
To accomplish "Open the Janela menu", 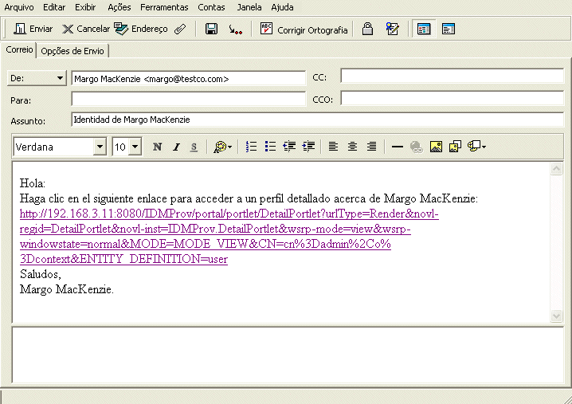I will pos(249,7).
